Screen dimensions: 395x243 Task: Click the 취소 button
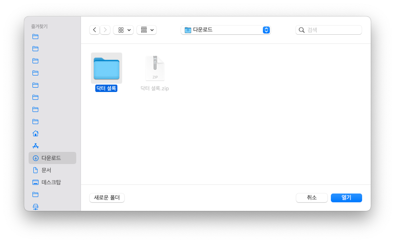(311, 197)
